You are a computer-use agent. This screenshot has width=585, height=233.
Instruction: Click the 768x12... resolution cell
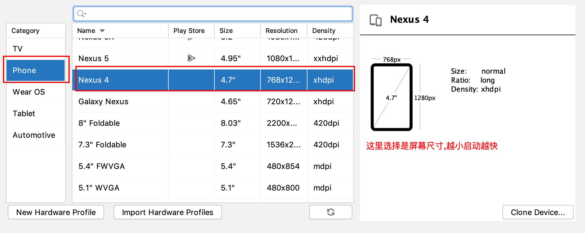[x=283, y=80]
